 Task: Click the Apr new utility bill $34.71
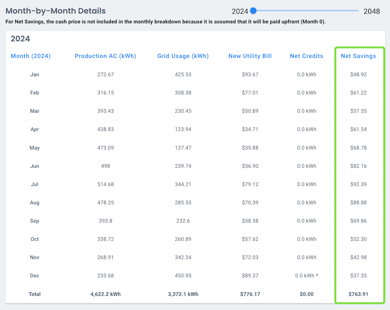click(x=250, y=129)
